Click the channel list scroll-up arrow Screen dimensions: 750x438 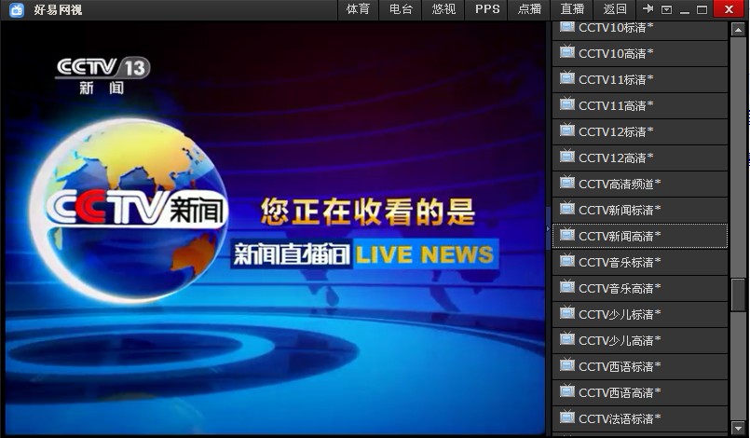pos(738,30)
